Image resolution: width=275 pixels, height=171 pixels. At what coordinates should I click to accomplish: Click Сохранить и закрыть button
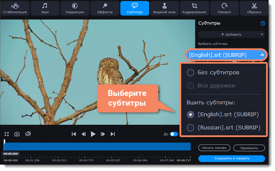click(x=231, y=158)
